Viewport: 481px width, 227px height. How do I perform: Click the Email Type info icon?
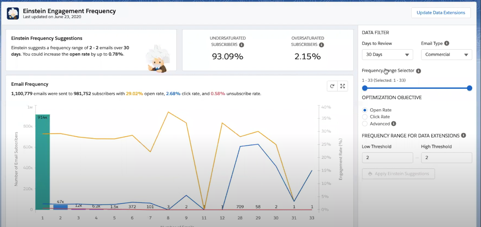coord(447,43)
